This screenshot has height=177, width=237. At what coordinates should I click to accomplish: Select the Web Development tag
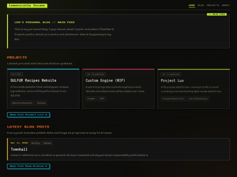click(x=22, y=103)
